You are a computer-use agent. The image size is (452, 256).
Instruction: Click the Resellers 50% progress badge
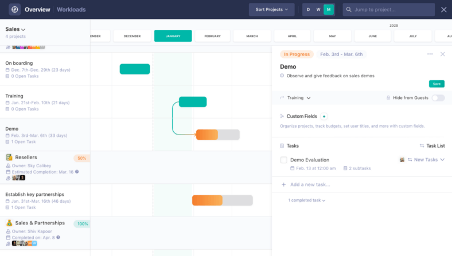[81, 158]
